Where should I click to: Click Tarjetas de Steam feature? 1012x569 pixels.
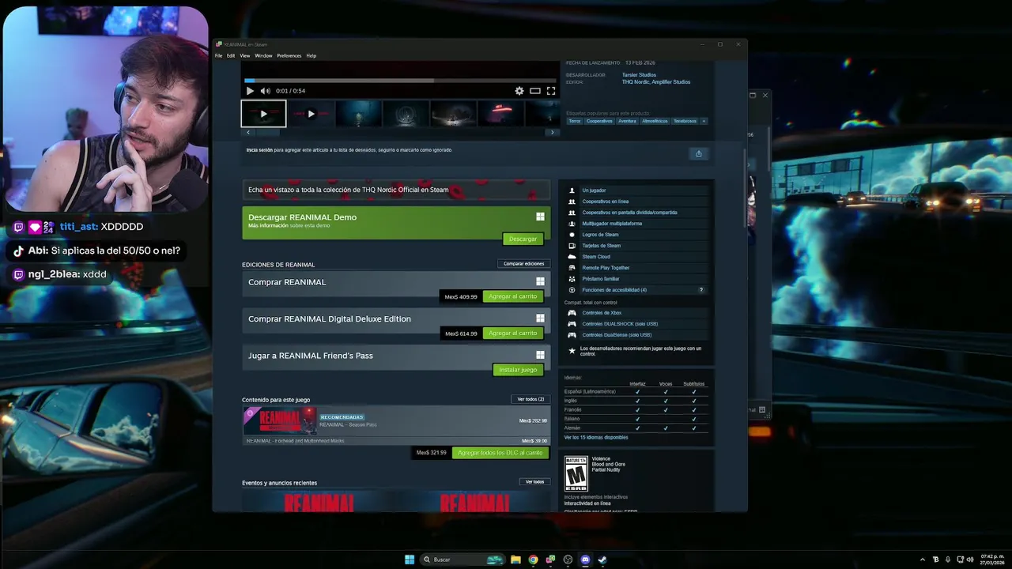(601, 246)
